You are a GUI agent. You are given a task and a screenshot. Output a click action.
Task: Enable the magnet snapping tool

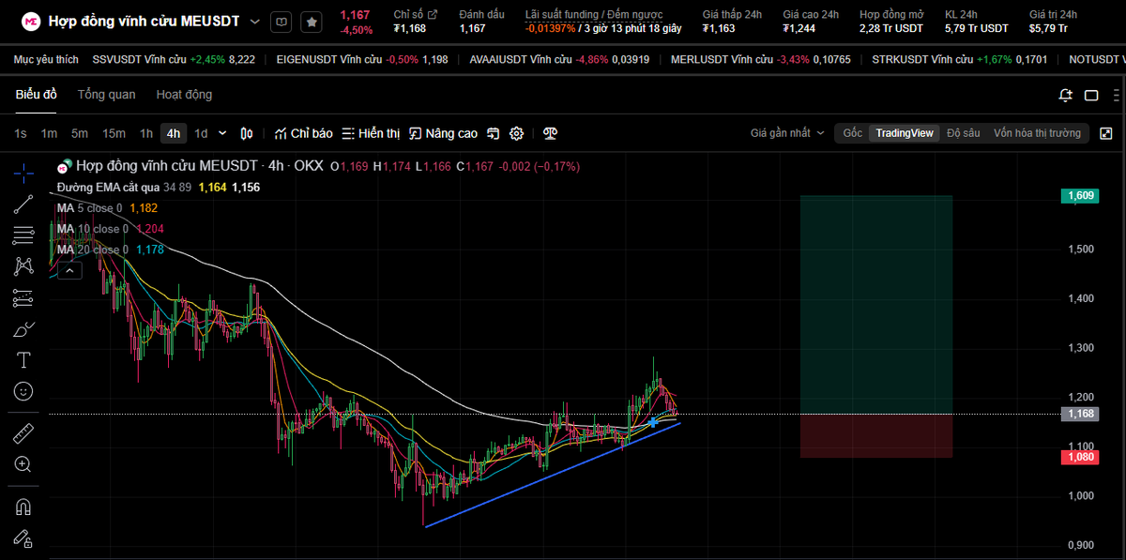click(23, 507)
